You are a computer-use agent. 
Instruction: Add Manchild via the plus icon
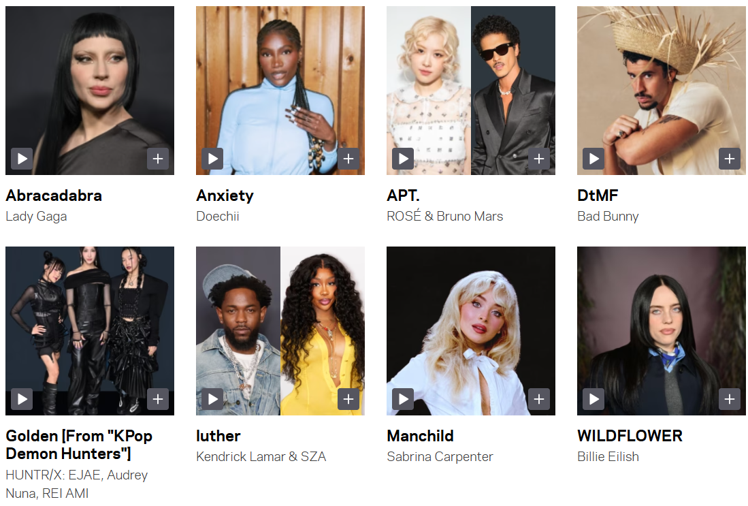click(539, 399)
